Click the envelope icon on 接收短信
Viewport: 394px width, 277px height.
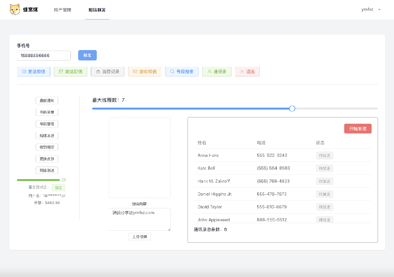135,72
